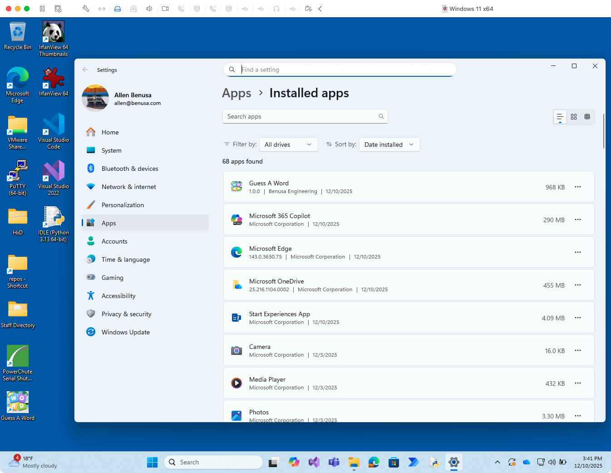611x473 pixels.
Task: Select Bluetooth & devices in sidebar
Action: 130,169
